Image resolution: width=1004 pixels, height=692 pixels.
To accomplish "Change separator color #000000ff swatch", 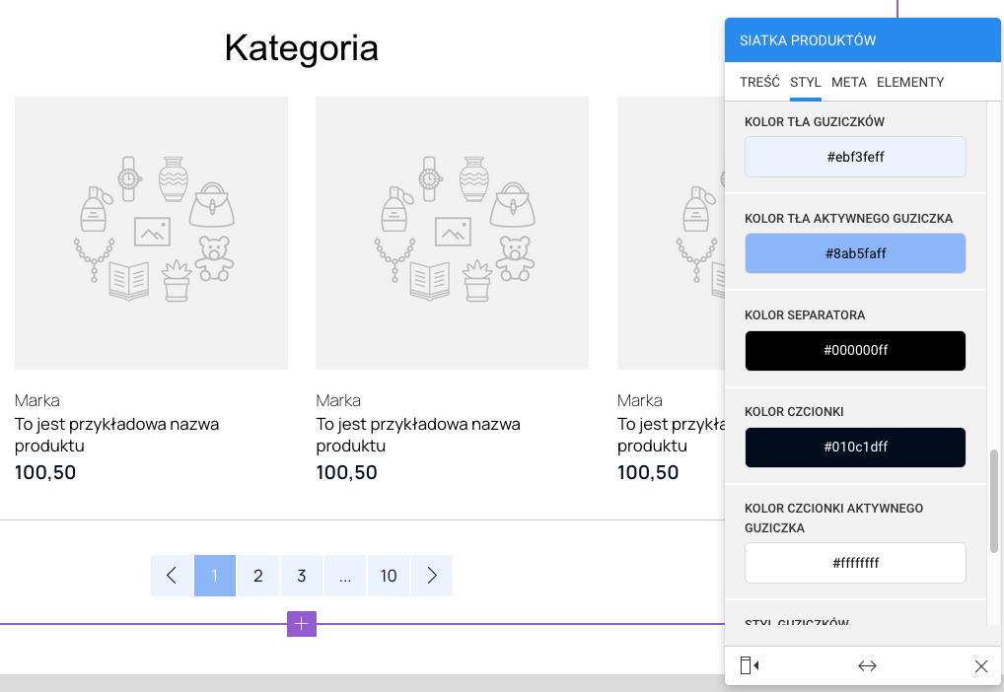I will point(855,350).
